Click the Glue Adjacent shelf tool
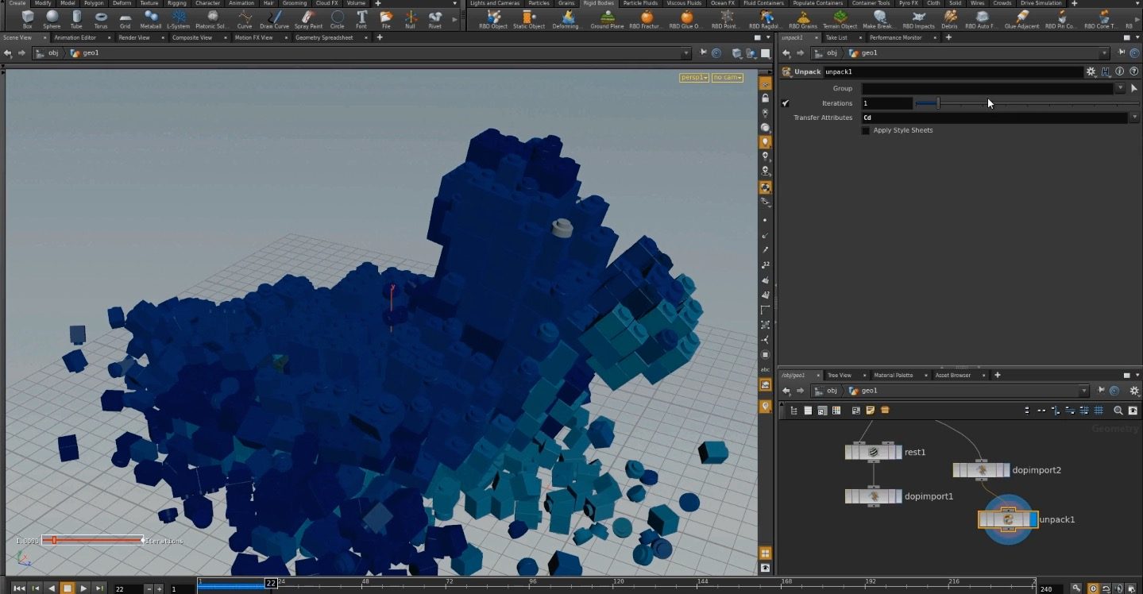 point(1021,19)
